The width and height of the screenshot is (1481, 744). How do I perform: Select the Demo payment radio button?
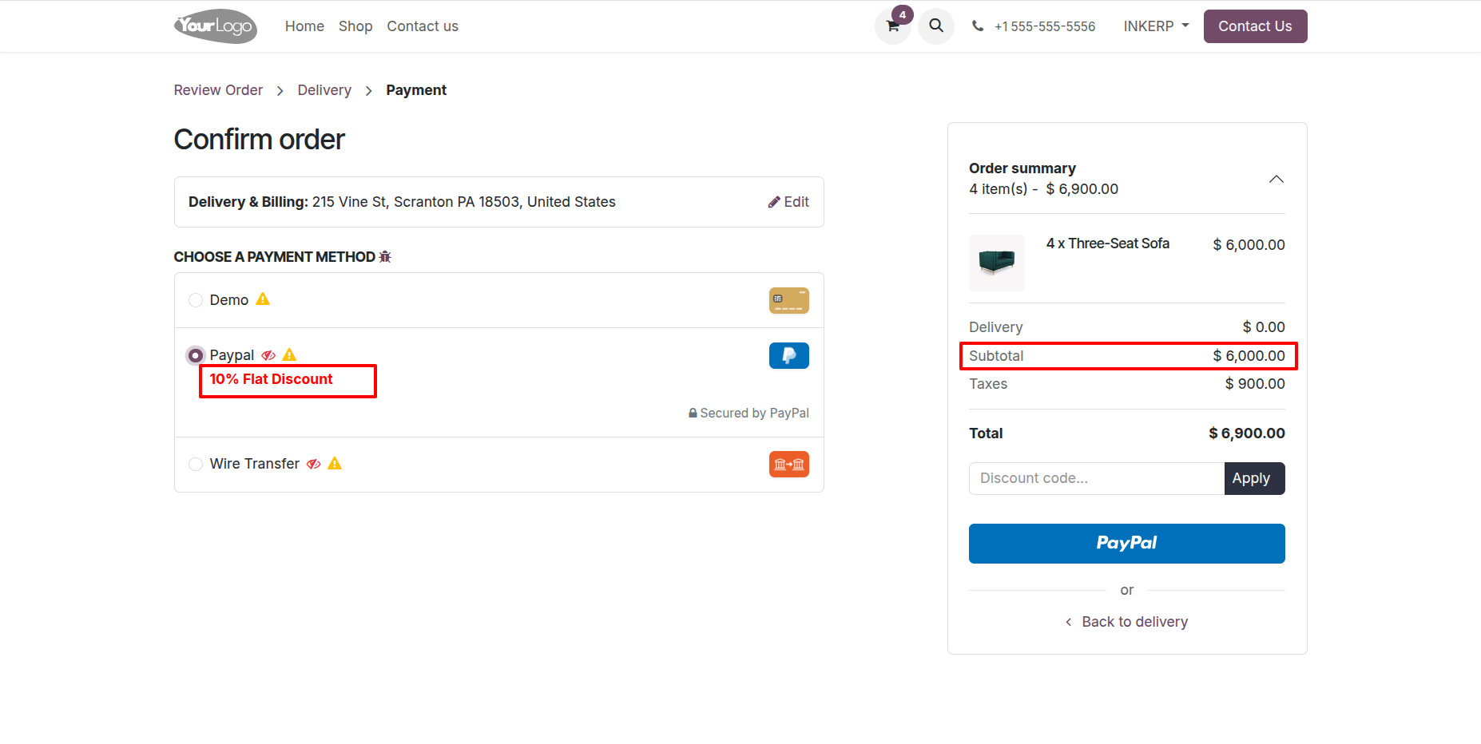pos(196,300)
